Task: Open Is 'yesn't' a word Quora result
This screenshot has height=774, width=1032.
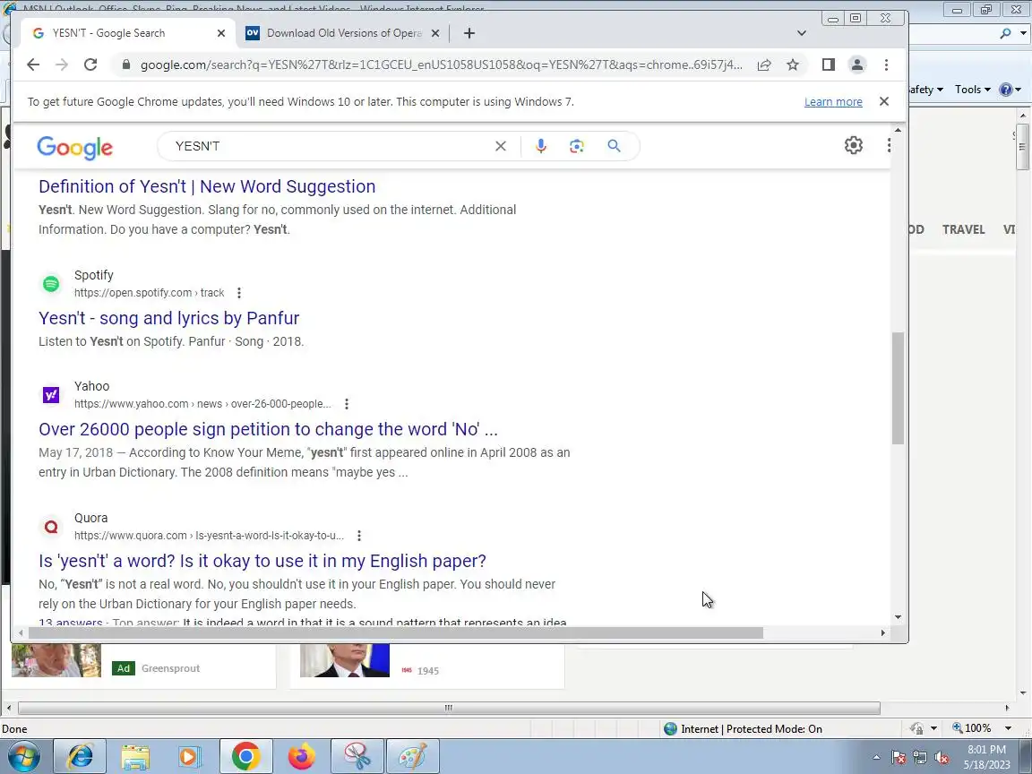Action: click(262, 561)
